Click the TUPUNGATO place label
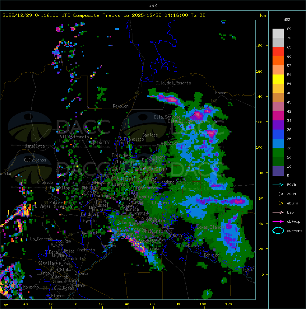 pyautogui.click(x=60, y=255)
